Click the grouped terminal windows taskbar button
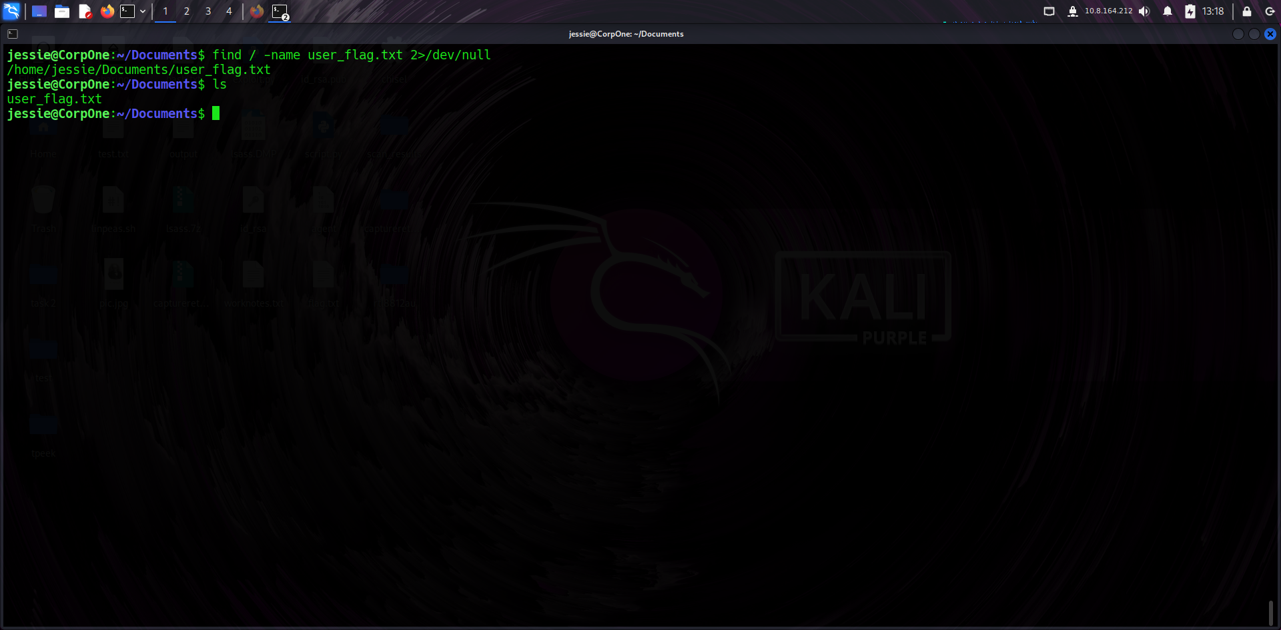Image resolution: width=1281 pixels, height=630 pixels. [x=280, y=11]
